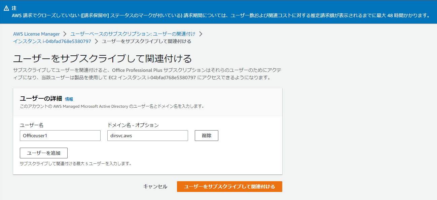
Task: Click the 注 title in the blue banner
Action: point(14,8)
